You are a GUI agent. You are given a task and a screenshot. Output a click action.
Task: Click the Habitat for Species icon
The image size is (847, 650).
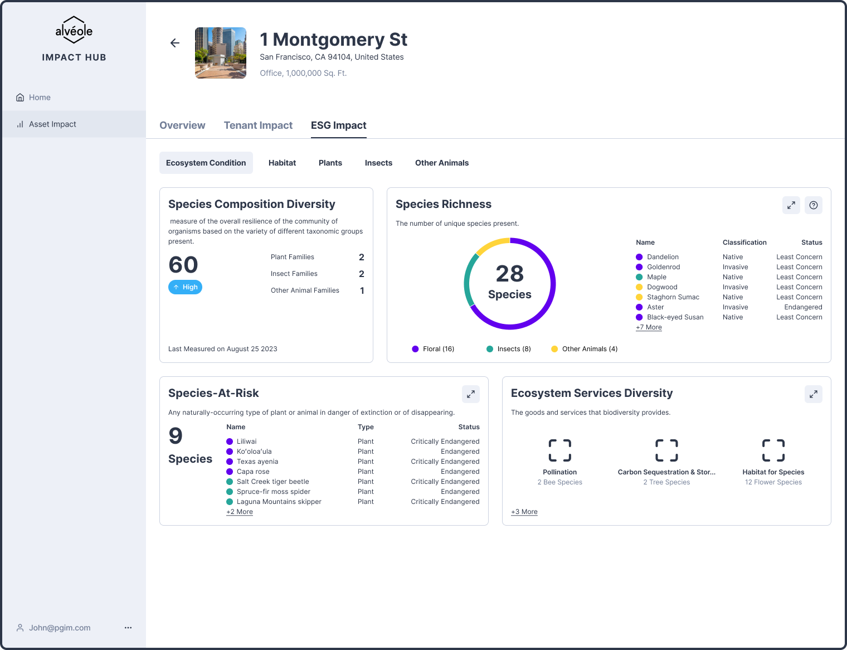click(x=773, y=450)
